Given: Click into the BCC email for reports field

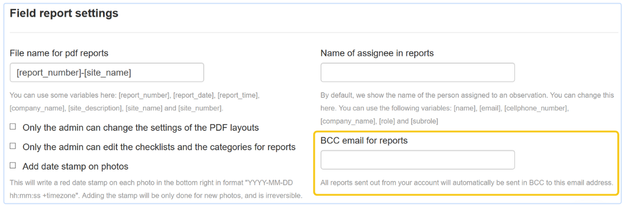Looking at the screenshot, I should click(x=417, y=160).
